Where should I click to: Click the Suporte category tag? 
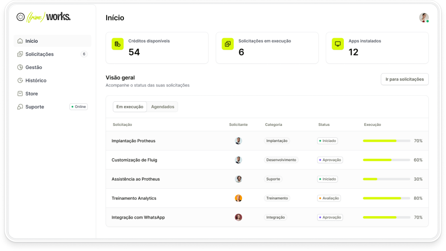[x=273, y=179]
